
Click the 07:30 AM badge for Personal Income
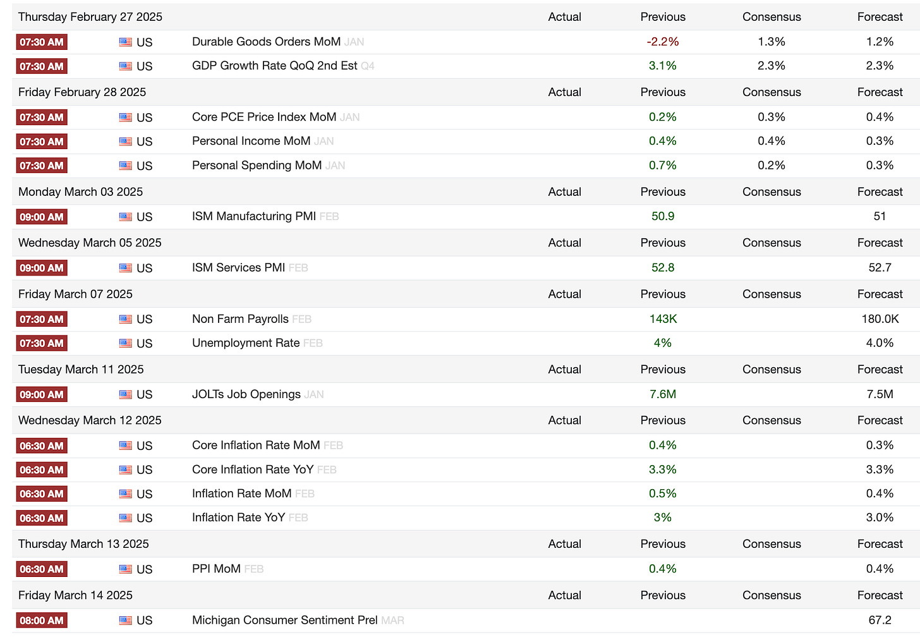(42, 142)
